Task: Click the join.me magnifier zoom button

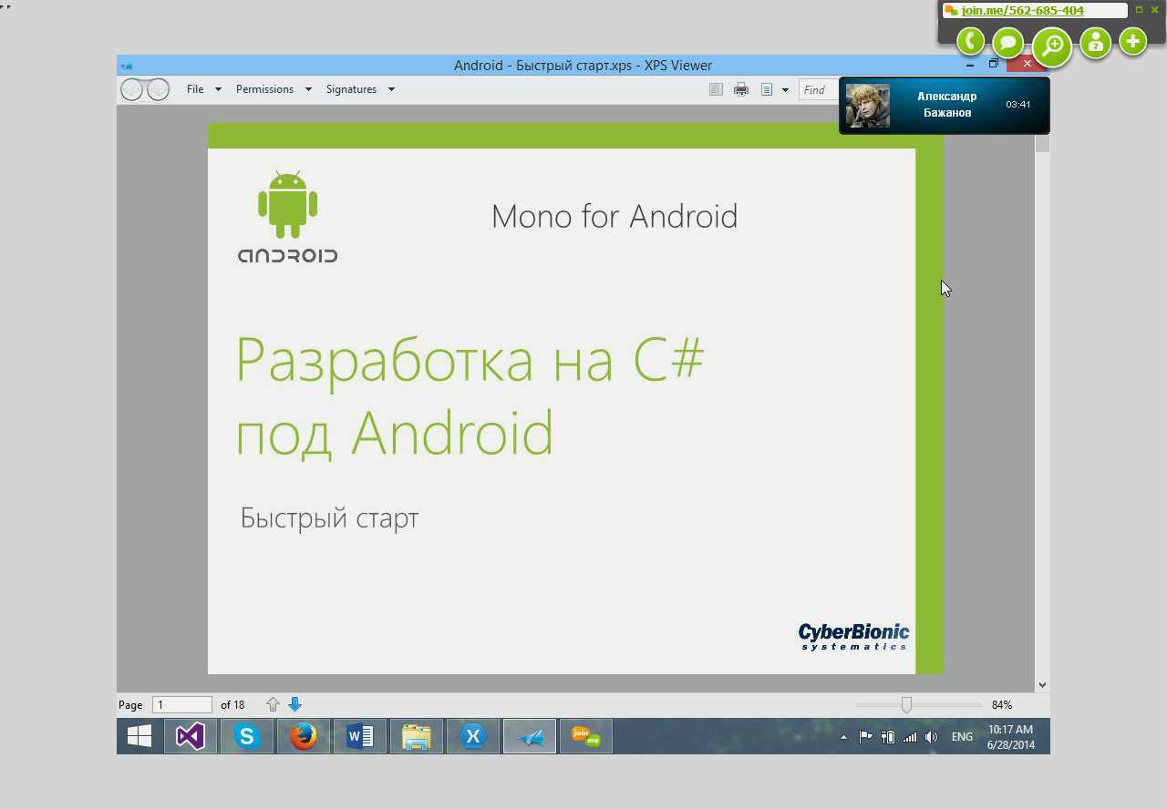Action: point(1052,46)
